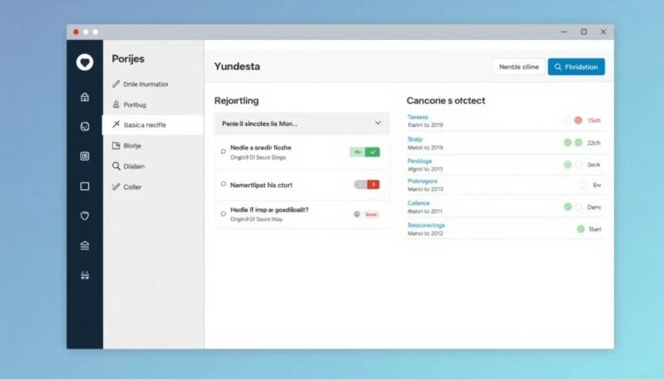Viewport: 664px width, 379px height.
Task: Select the Sasica necifie menu item
Action: 152,125
